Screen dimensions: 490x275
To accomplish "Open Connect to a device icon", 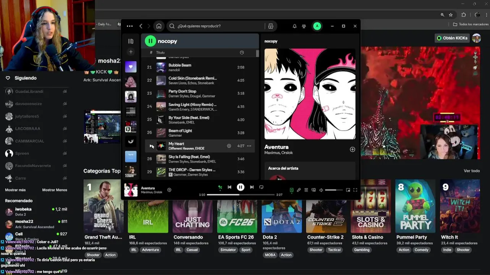I will click(x=314, y=190).
